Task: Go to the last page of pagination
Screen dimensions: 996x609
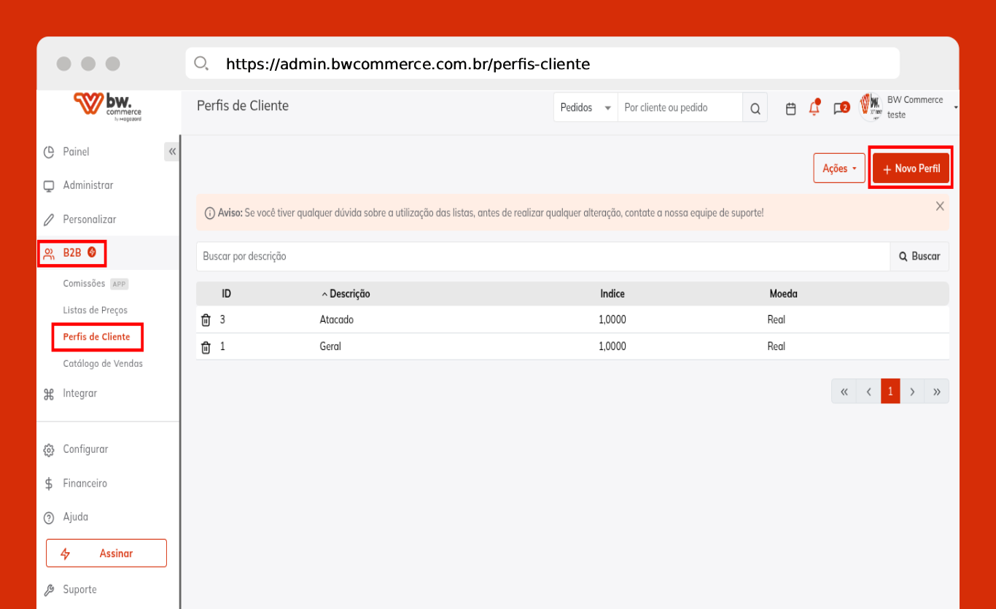Action: tap(937, 392)
